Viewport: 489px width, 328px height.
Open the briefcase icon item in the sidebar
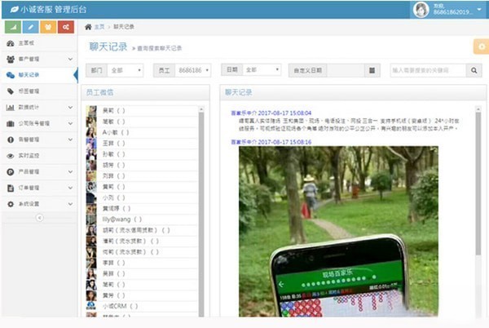tap(39, 123)
